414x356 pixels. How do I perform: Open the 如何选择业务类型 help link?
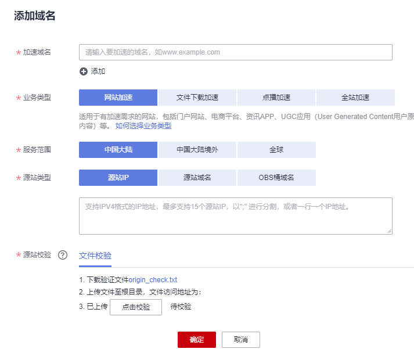coord(143,126)
